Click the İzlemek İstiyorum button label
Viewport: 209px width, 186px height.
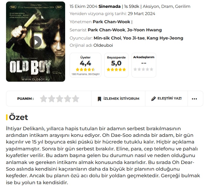tap(121, 99)
